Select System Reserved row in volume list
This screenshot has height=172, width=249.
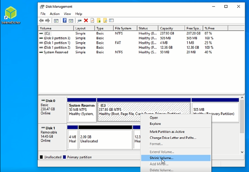(x=56, y=52)
